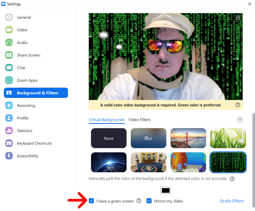Apply the Blur background option
Screen dimensions: 255x211
149,138
